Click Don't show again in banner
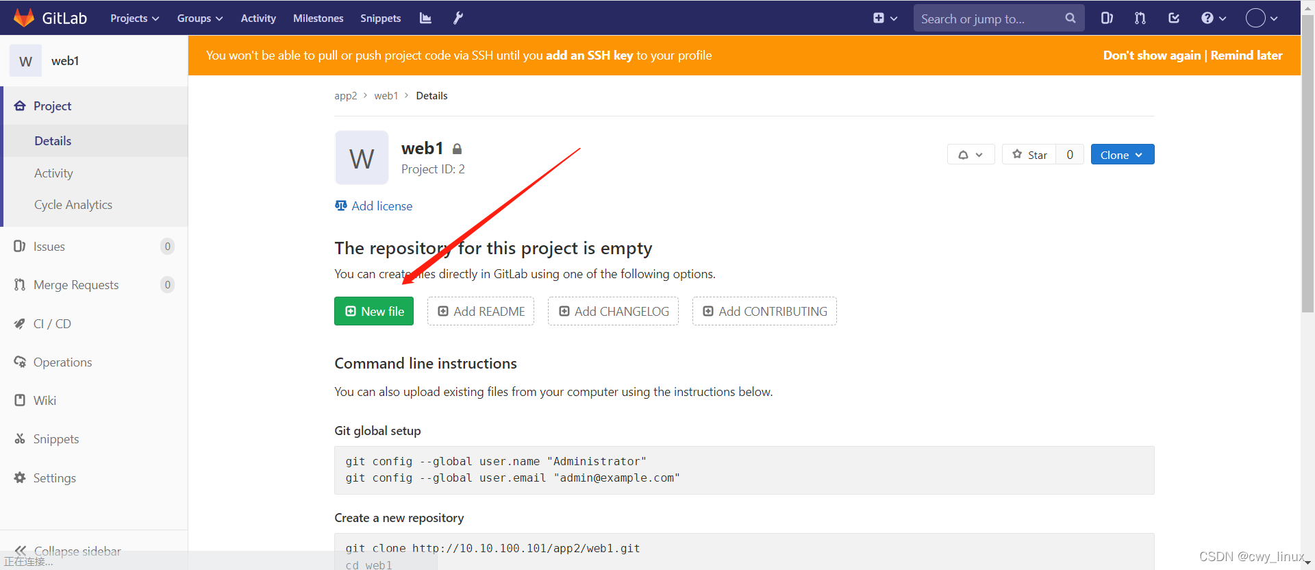1315x570 pixels. [1152, 55]
